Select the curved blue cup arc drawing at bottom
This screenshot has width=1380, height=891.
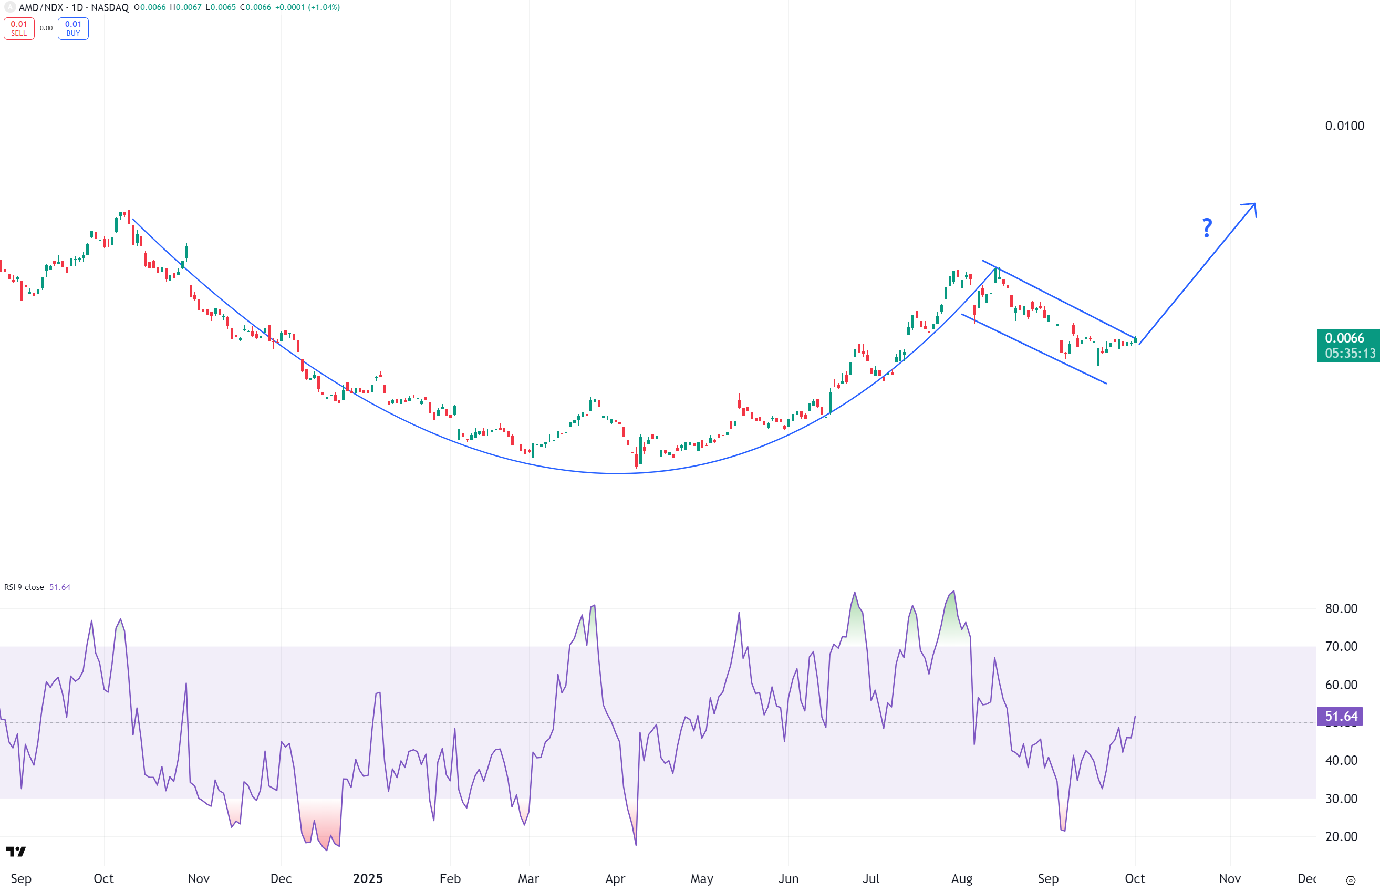[617, 473]
